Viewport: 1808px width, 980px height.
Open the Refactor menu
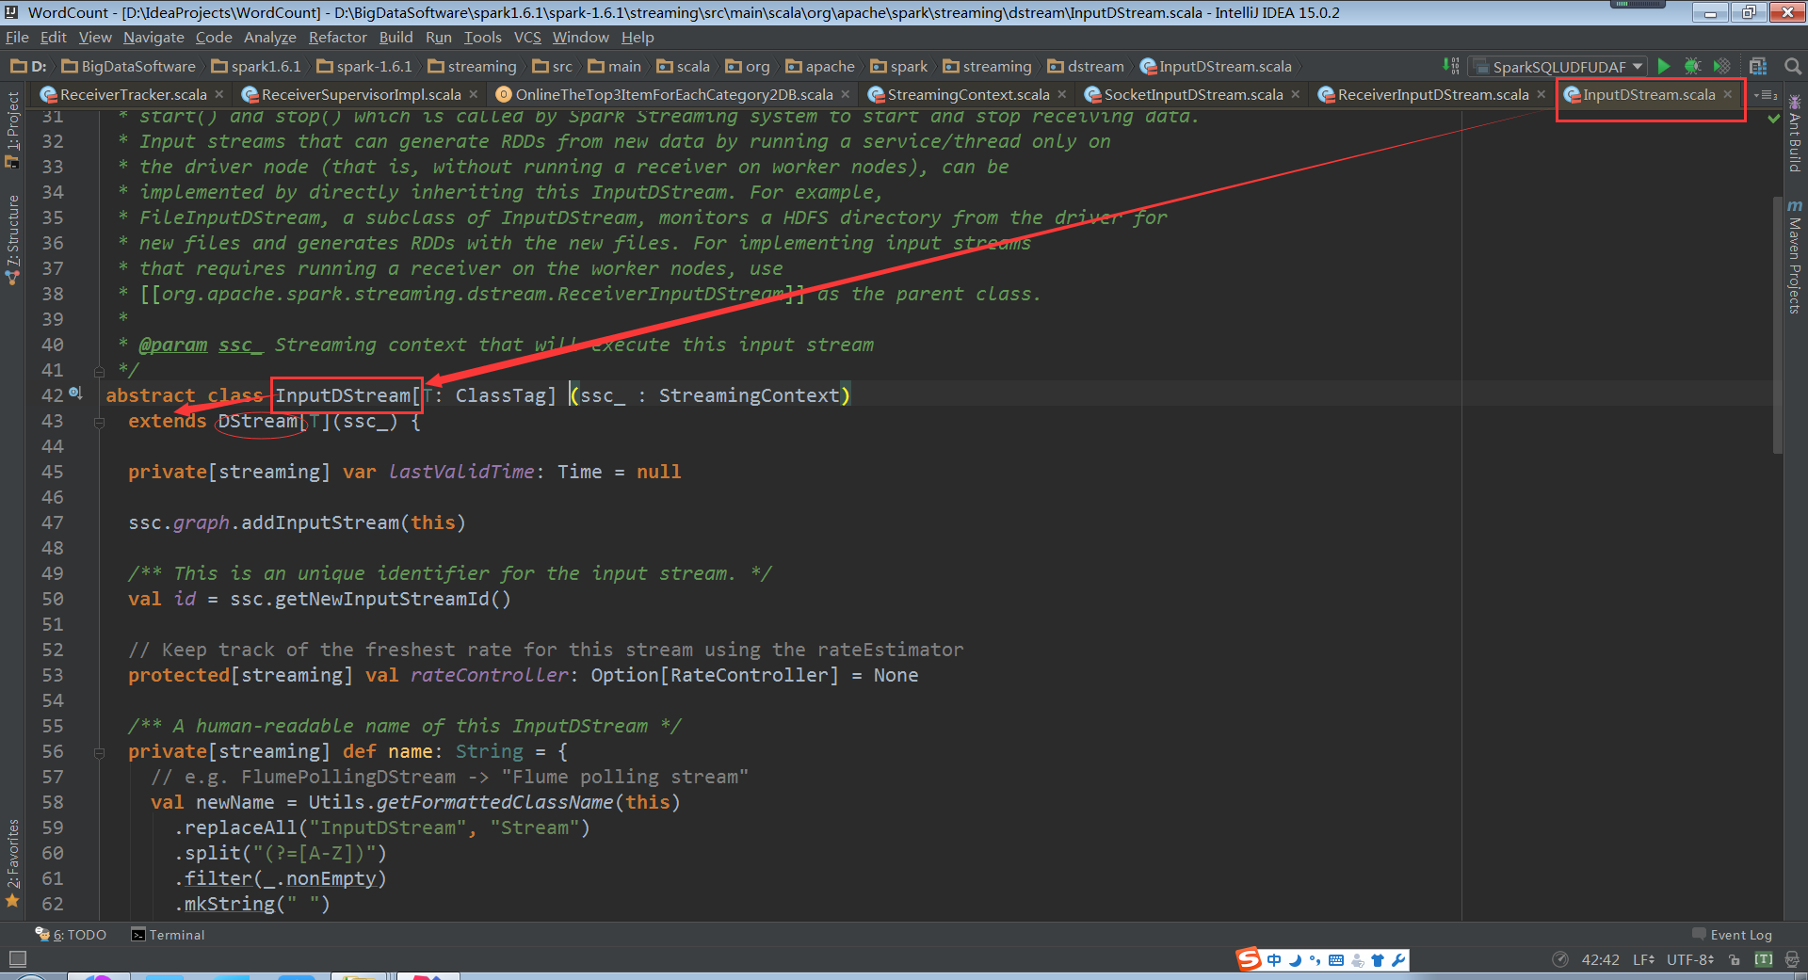[337, 38]
